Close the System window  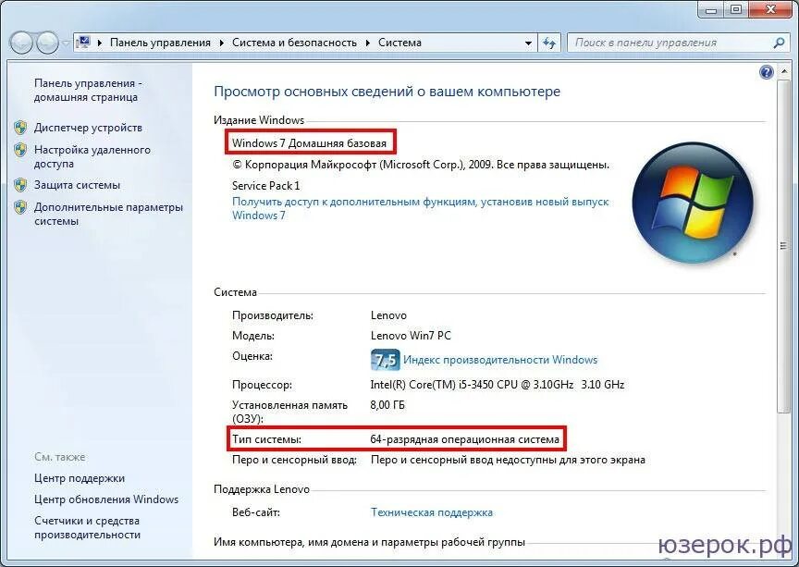click(x=771, y=9)
